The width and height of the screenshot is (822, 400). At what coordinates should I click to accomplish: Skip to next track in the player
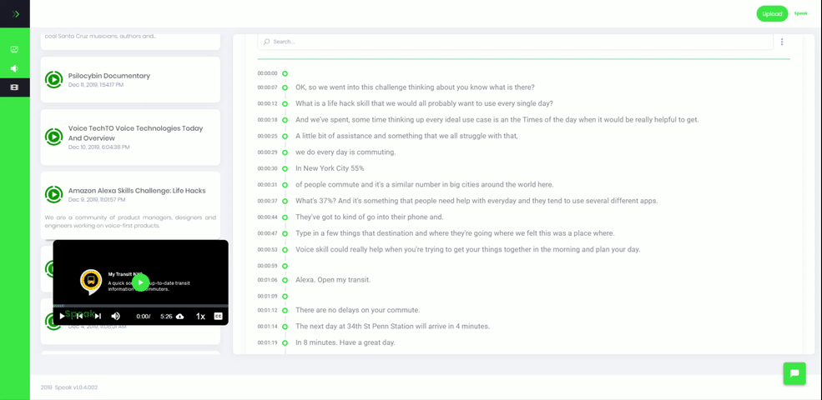click(x=98, y=316)
